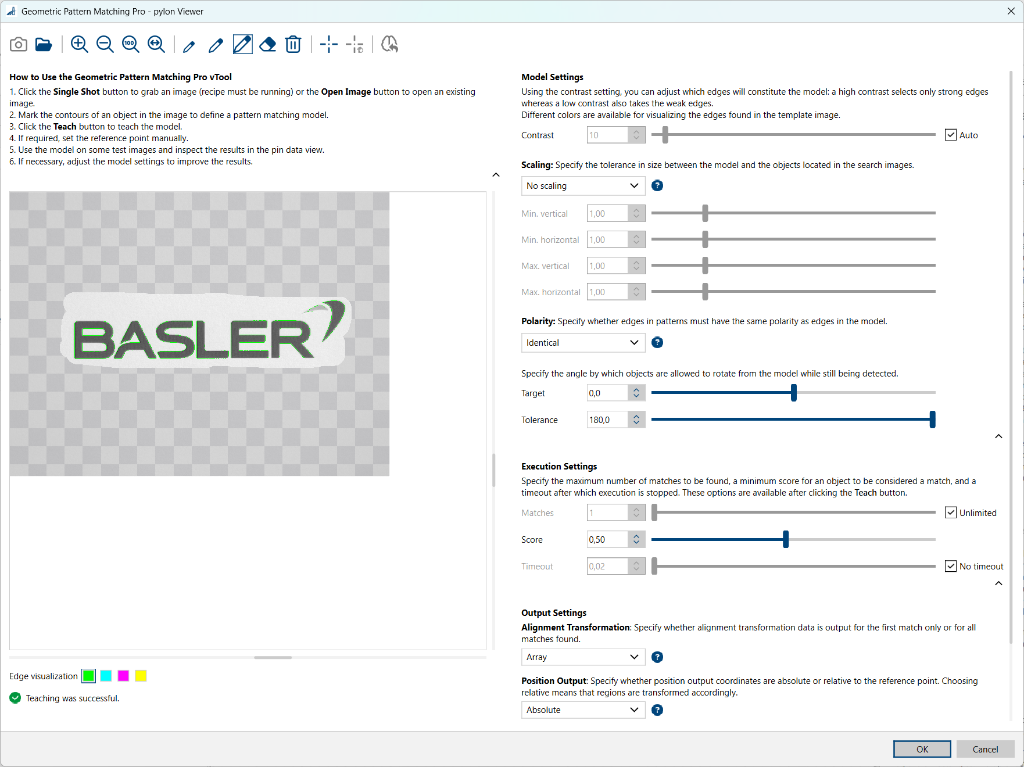Click the Matches value field

pos(607,512)
